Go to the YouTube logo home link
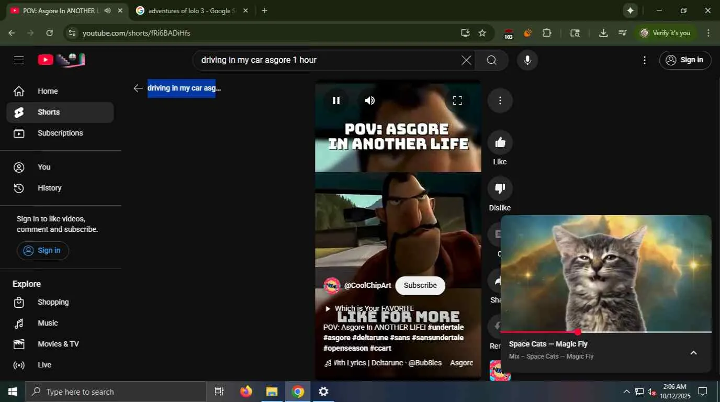 [61, 60]
